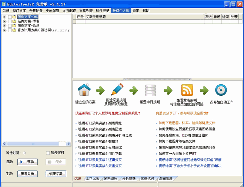244x187 pixels.
Task: Click the pencil icon for 配置采集规则
Action: click(x=117, y=89)
